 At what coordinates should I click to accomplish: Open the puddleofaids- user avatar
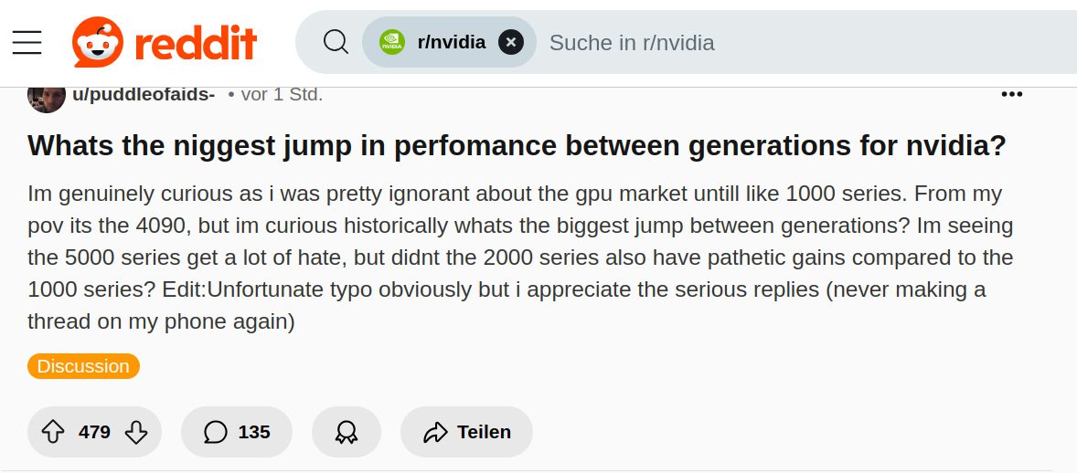47,95
